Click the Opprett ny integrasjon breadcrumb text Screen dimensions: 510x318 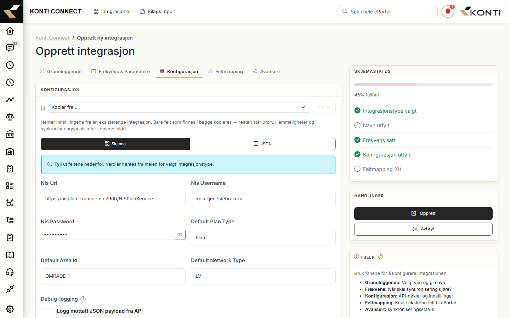[105, 38]
